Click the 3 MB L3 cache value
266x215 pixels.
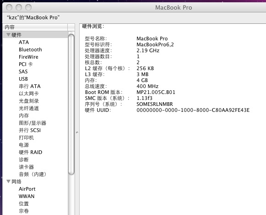pos(142,74)
